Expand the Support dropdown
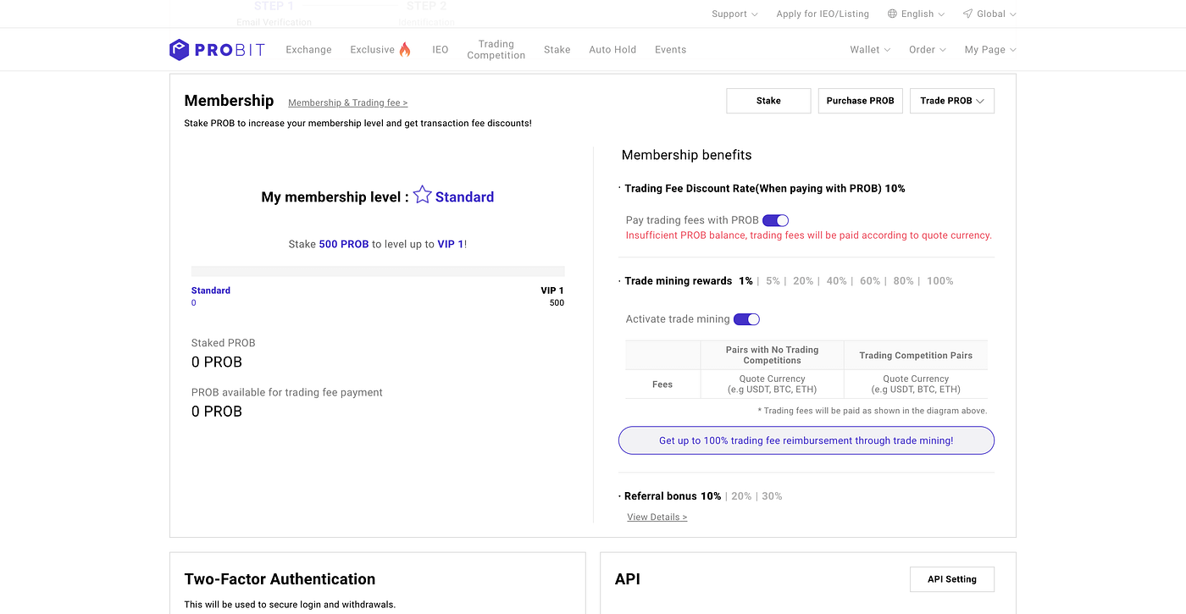The width and height of the screenshot is (1186, 614). (x=734, y=14)
